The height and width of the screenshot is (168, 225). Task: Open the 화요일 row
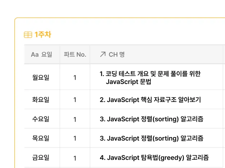pyautogui.click(x=41, y=100)
